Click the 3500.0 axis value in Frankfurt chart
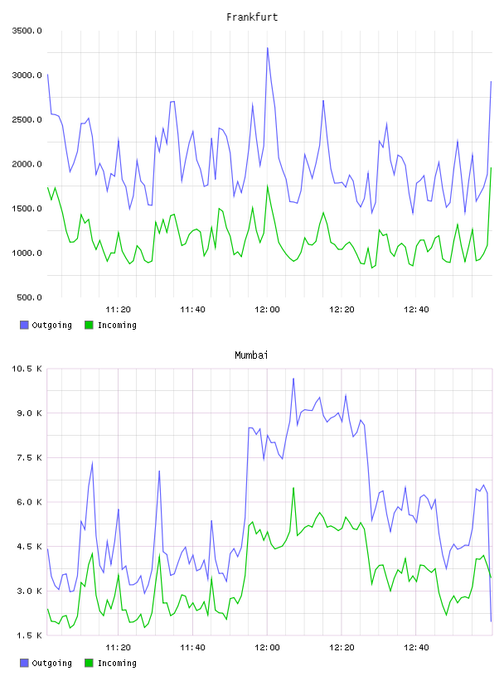504x676 pixels. pos(27,31)
